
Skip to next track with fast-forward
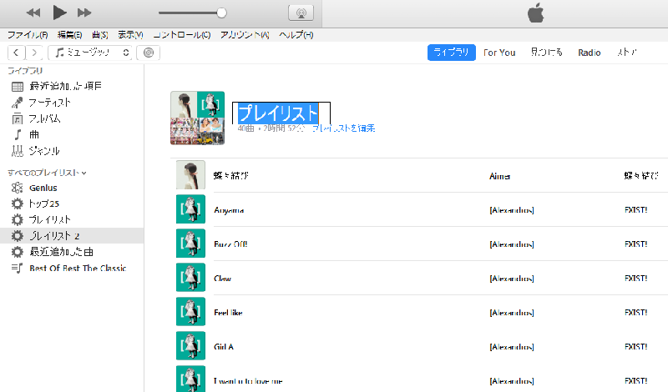pos(84,13)
